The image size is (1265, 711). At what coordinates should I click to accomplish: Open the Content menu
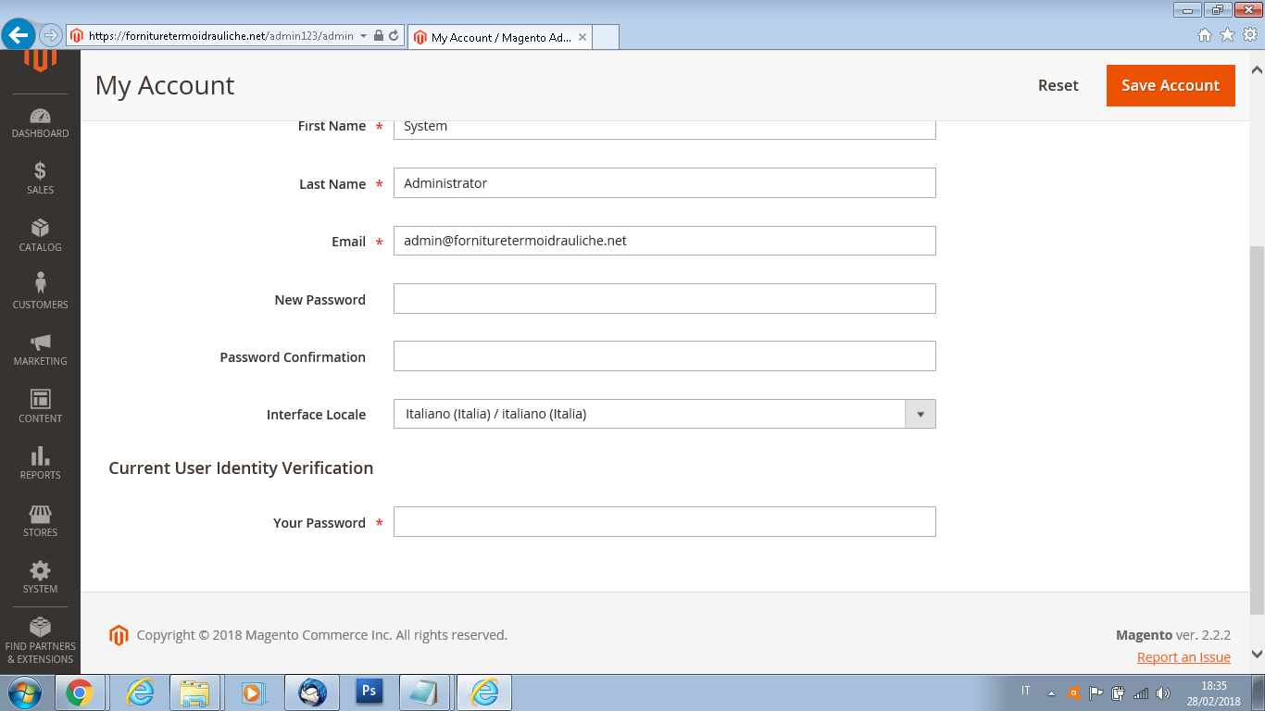[40, 407]
